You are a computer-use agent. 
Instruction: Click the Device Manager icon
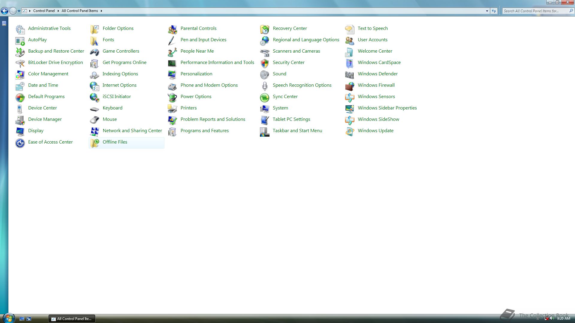20,120
